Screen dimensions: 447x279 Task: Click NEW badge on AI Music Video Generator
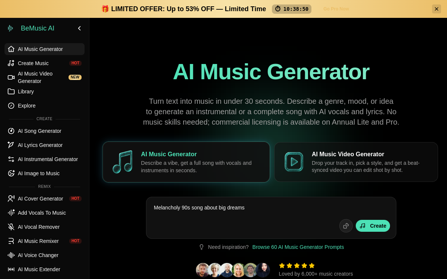coord(75,77)
